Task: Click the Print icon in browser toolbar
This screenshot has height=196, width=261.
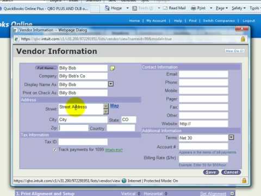Action: (x=194, y=8)
